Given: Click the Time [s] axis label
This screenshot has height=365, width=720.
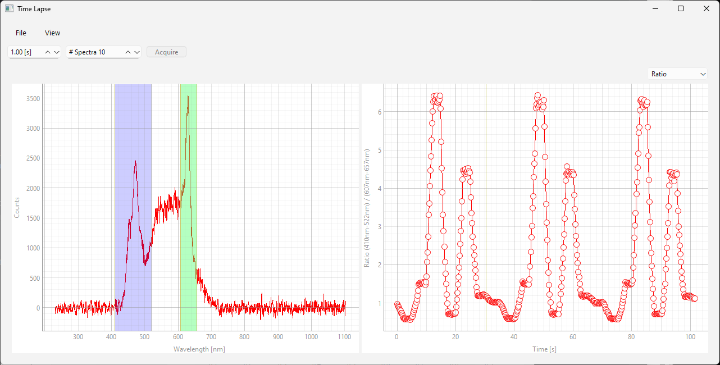Looking at the screenshot, I should 544,349.
